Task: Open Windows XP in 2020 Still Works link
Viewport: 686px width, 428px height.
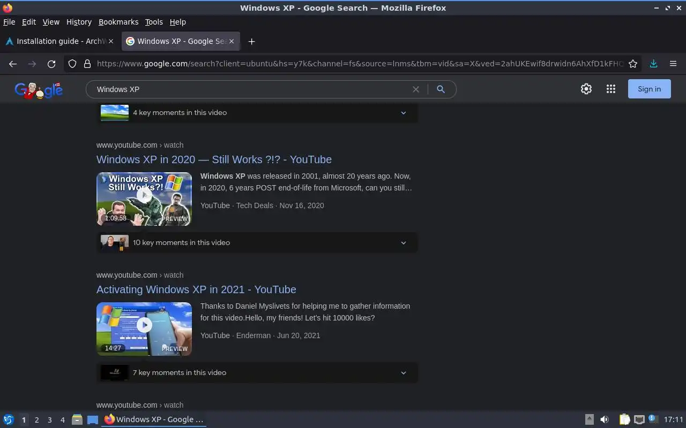Action: [214, 159]
